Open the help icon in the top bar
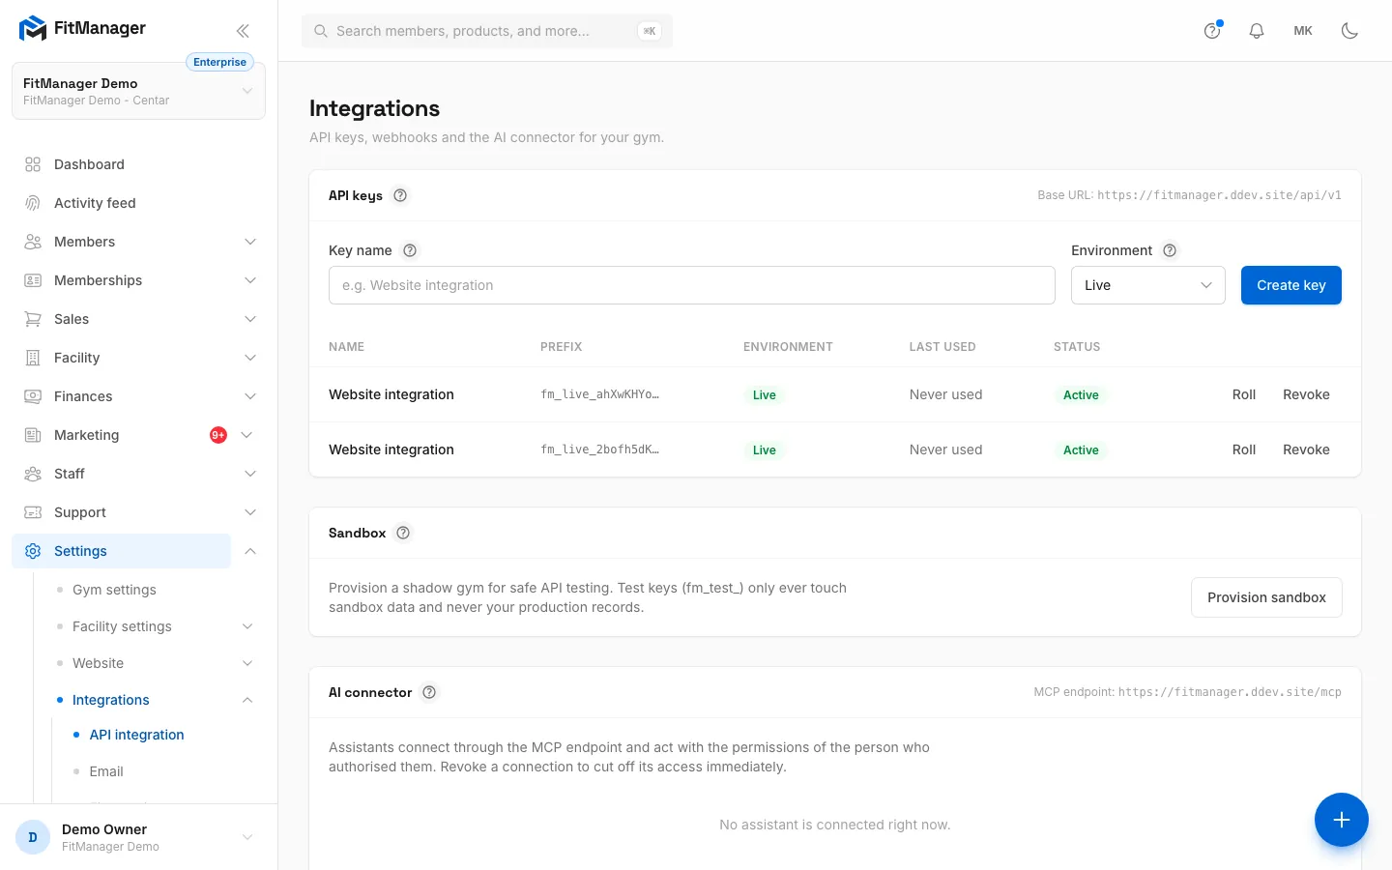Image resolution: width=1392 pixels, height=870 pixels. pos(1212,31)
